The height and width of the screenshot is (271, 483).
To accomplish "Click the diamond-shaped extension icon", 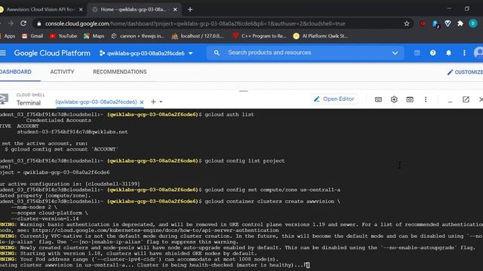I will (x=448, y=23).
